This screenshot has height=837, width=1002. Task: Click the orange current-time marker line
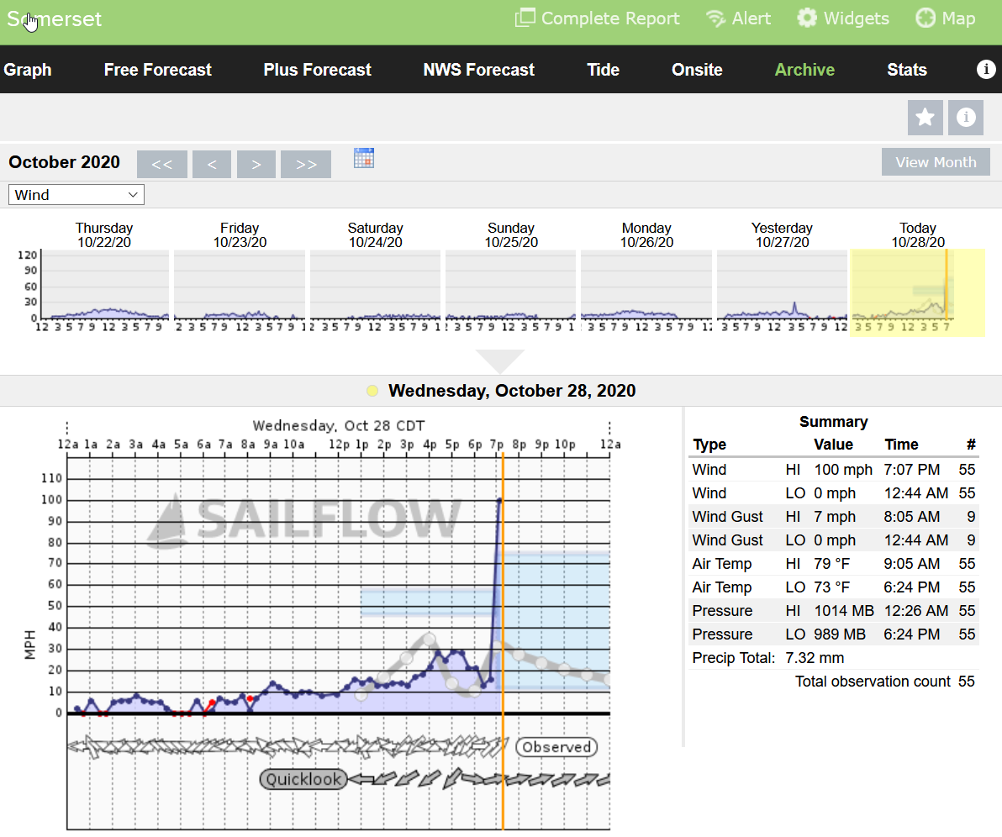503,641
